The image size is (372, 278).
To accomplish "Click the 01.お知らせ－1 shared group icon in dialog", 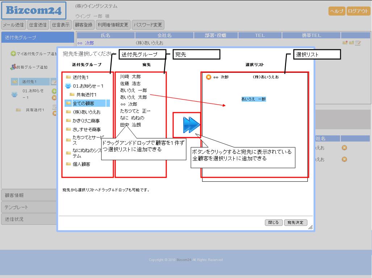I will [68, 86].
